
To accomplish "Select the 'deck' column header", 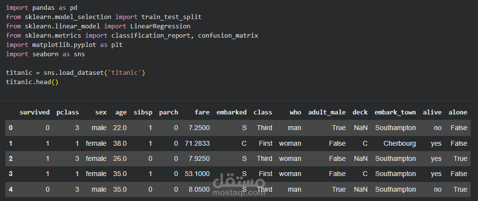I will point(360,112).
